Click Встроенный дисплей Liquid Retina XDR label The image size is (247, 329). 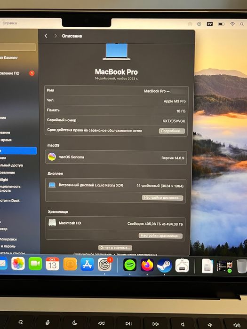pyautogui.click(x=91, y=185)
